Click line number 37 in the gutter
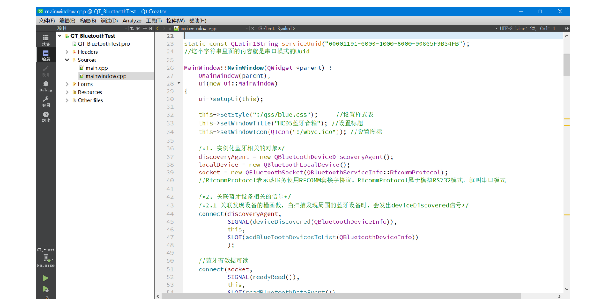 coord(170,157)
